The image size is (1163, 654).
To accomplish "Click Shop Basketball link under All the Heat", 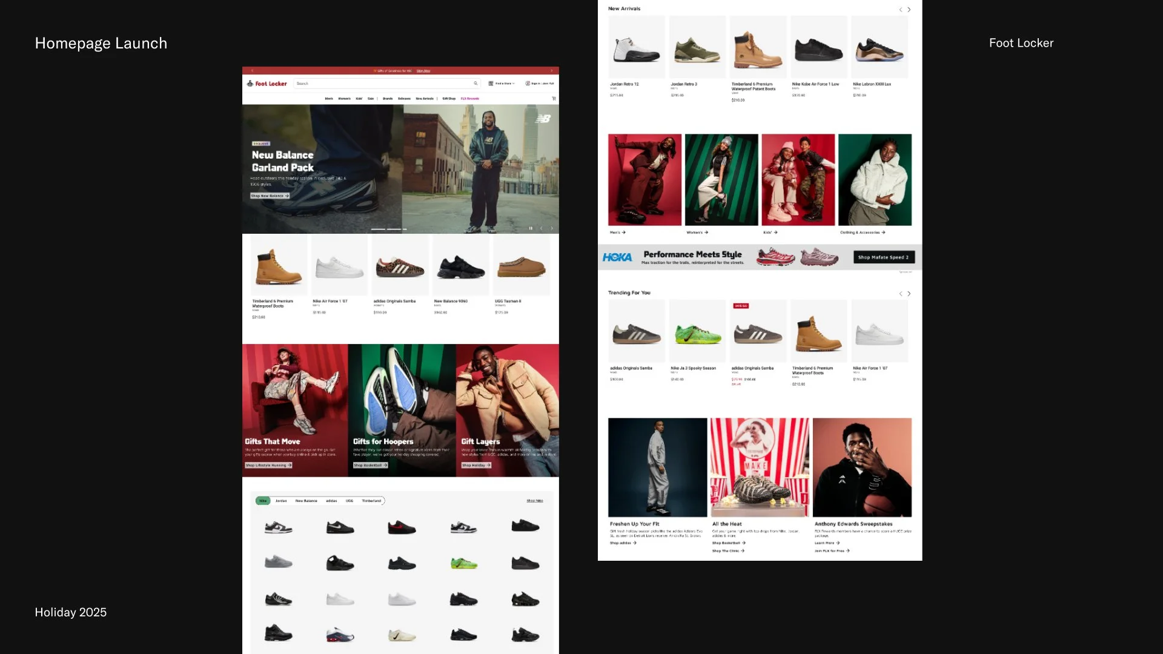I will [x=729, y=543].
